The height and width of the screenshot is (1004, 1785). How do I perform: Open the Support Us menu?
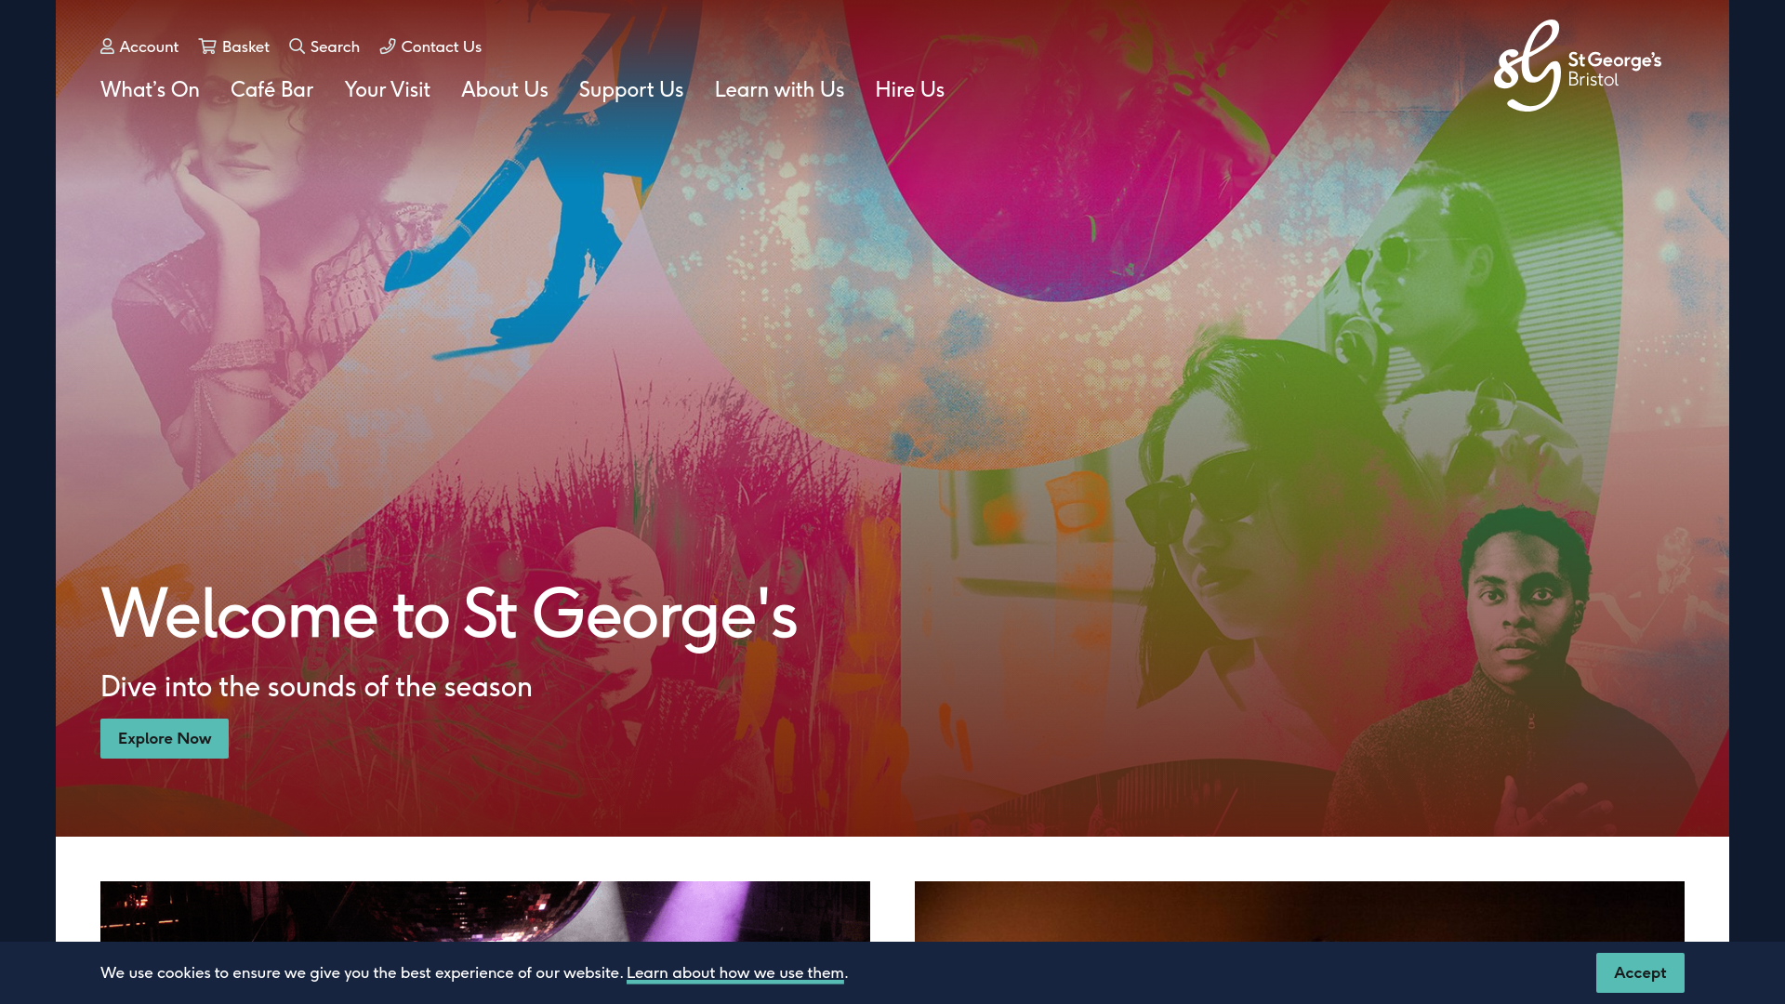click(x=631, y=89)
